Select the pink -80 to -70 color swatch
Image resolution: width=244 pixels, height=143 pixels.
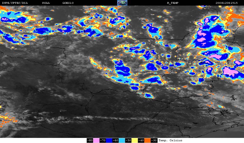pos(96,140)
